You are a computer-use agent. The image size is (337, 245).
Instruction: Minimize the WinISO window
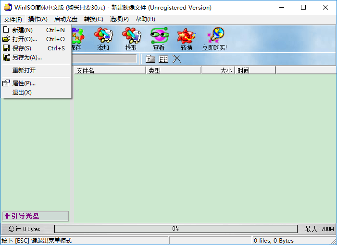282,8
